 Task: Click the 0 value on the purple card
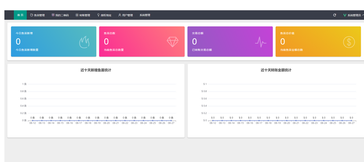coord(195,42)
